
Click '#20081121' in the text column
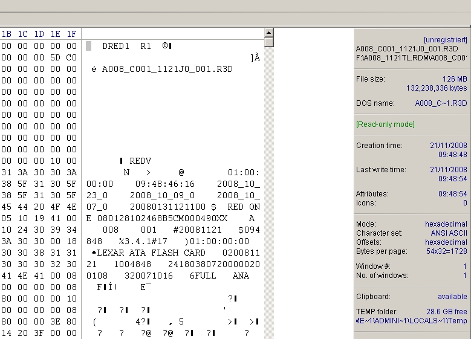(x=198, y=230)
